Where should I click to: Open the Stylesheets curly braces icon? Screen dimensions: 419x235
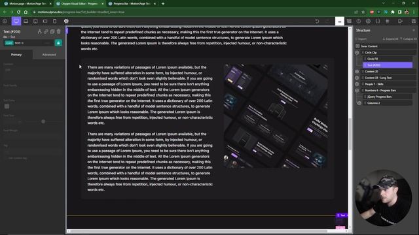pyautogui.click(x=378, y=21)
